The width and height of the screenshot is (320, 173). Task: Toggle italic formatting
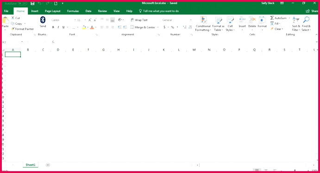click(x=58, y=27)
